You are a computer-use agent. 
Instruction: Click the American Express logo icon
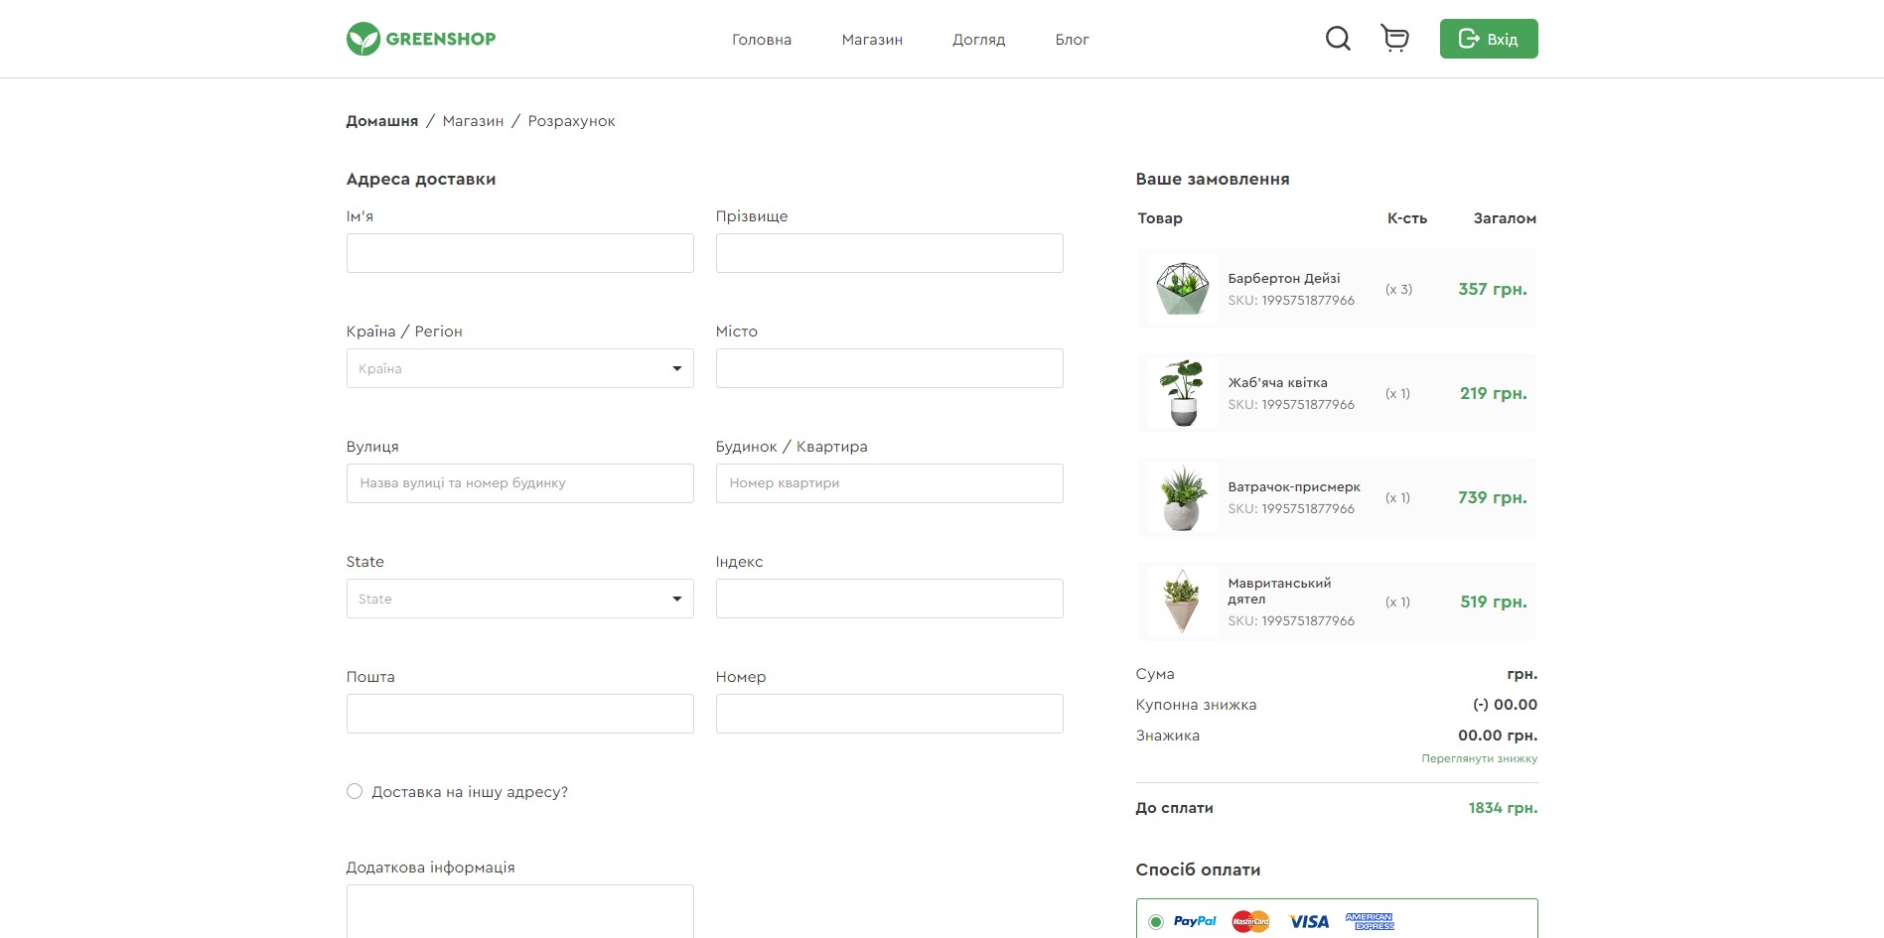[1371, 921]
